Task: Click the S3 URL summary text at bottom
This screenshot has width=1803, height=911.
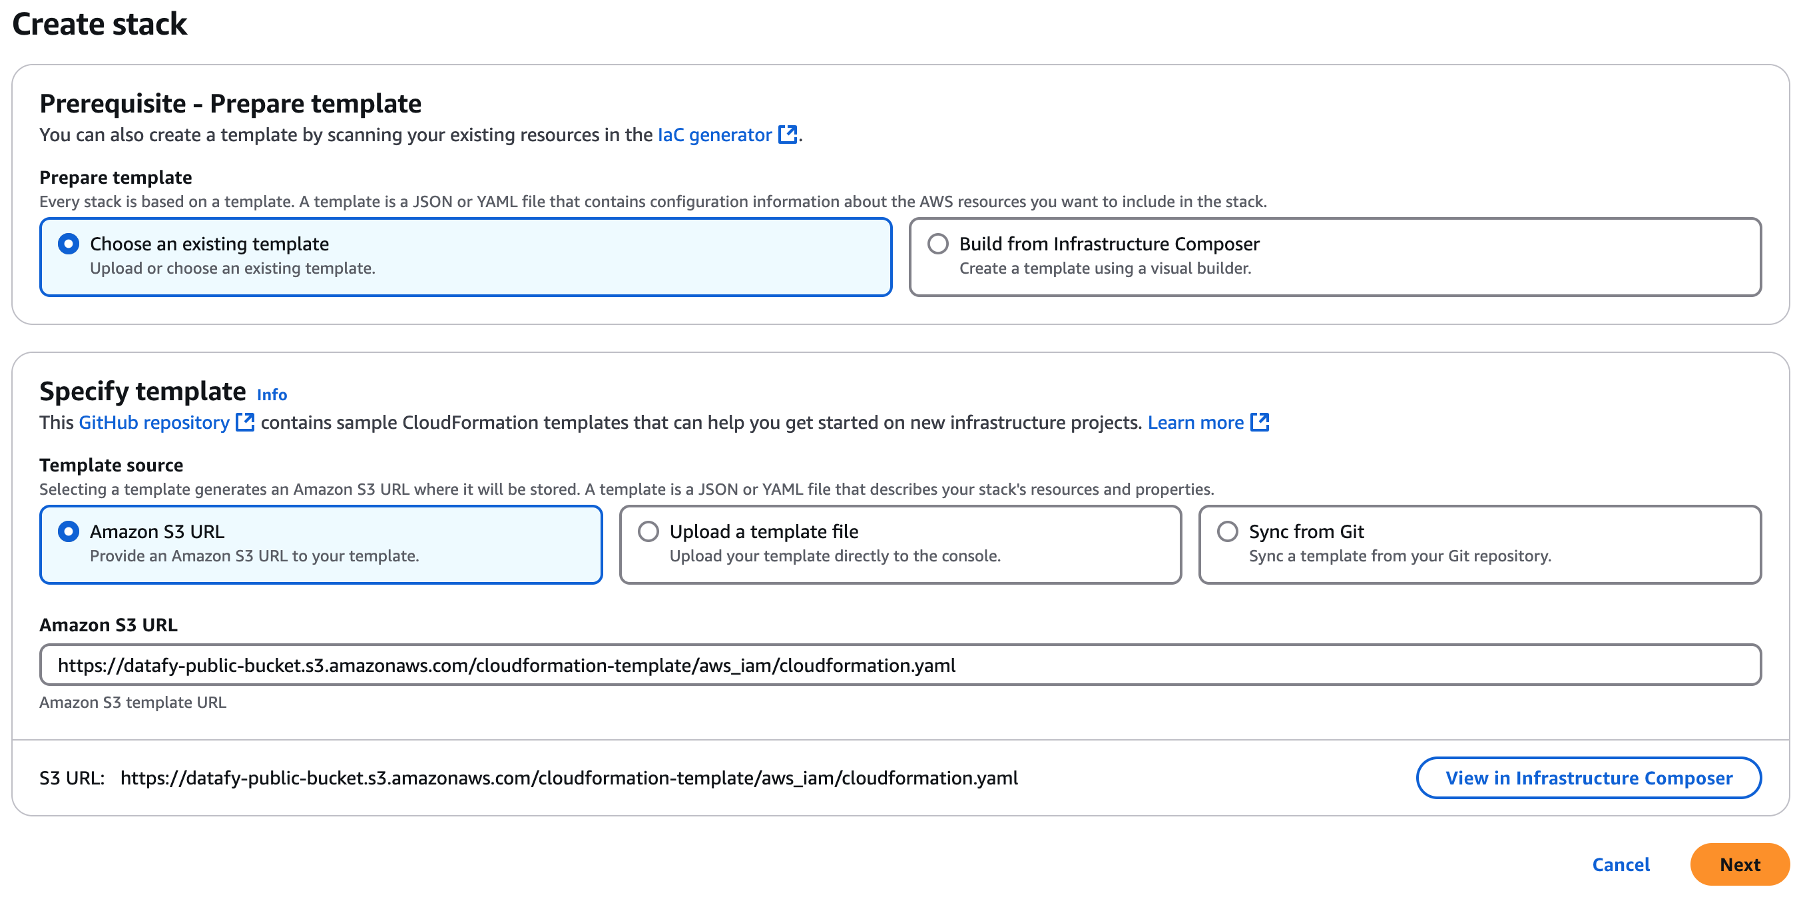Action: [x=569, y=778]
